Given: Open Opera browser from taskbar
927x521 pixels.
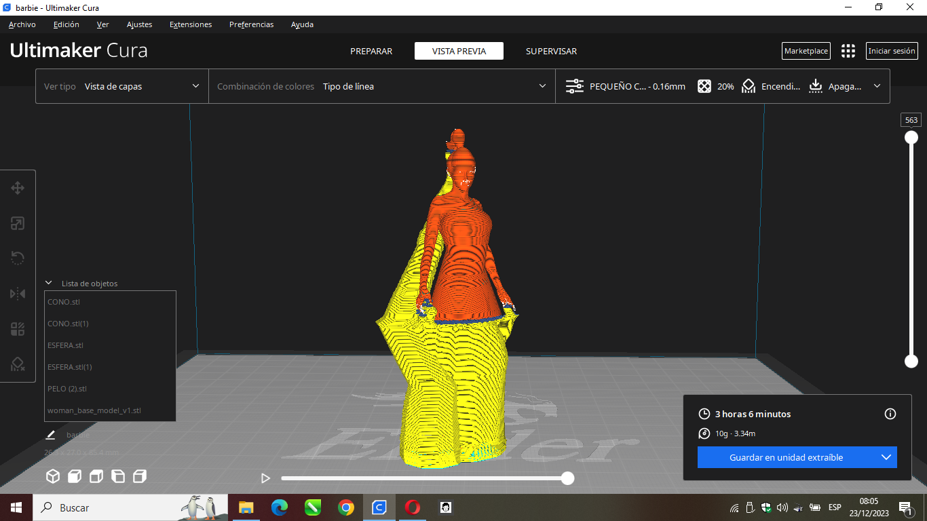Looking at the screenshot, I should (x=413, y=507).
